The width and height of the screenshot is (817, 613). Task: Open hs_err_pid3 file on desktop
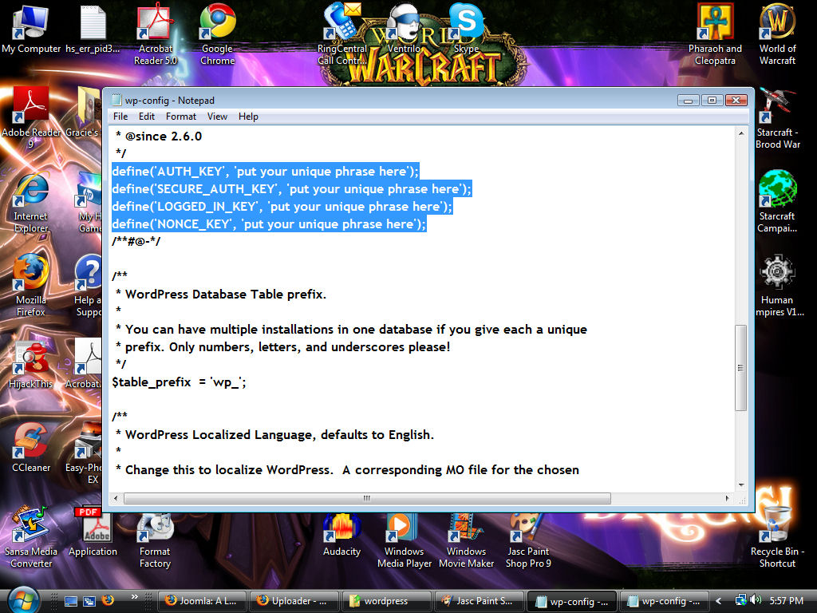pyautogui.click(x=93, y=29)
